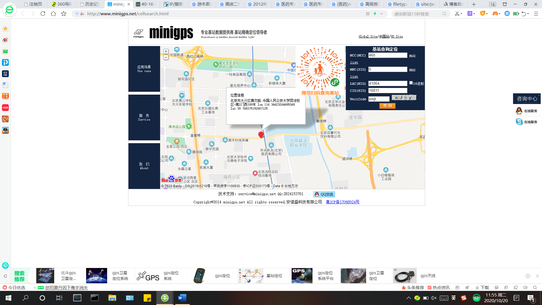
Task: Show hidden system tray icons chevron
Action: coord(408,298)
